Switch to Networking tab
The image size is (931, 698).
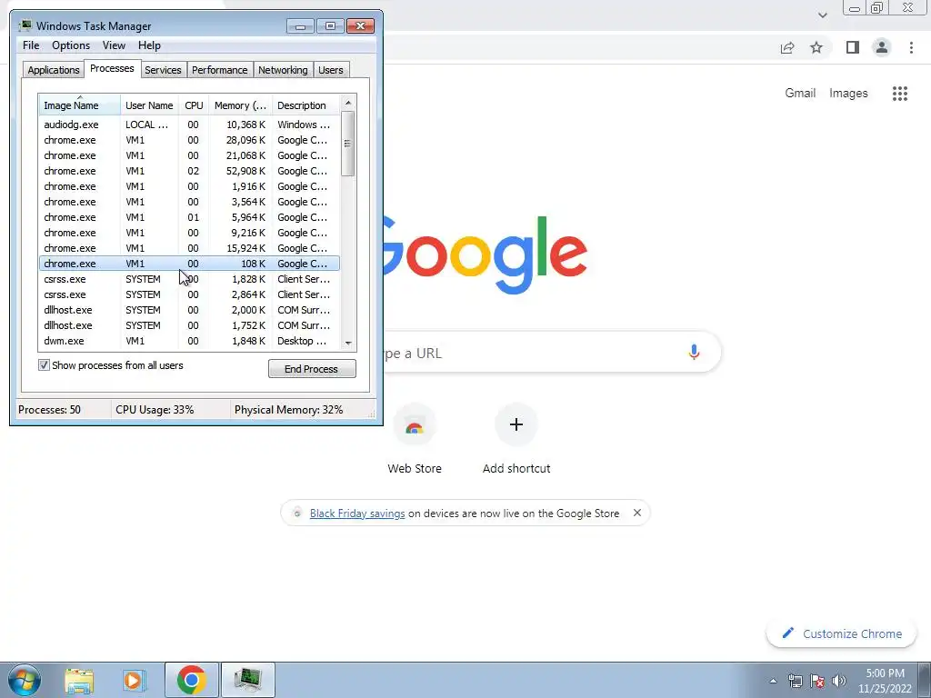pyautogui.click(x=283, y=70)
